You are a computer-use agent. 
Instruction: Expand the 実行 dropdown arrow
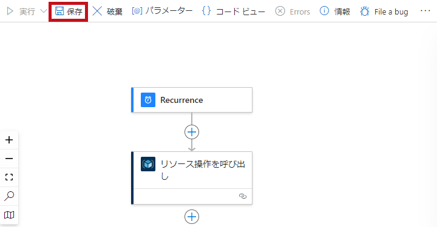[x=44, y=12]
